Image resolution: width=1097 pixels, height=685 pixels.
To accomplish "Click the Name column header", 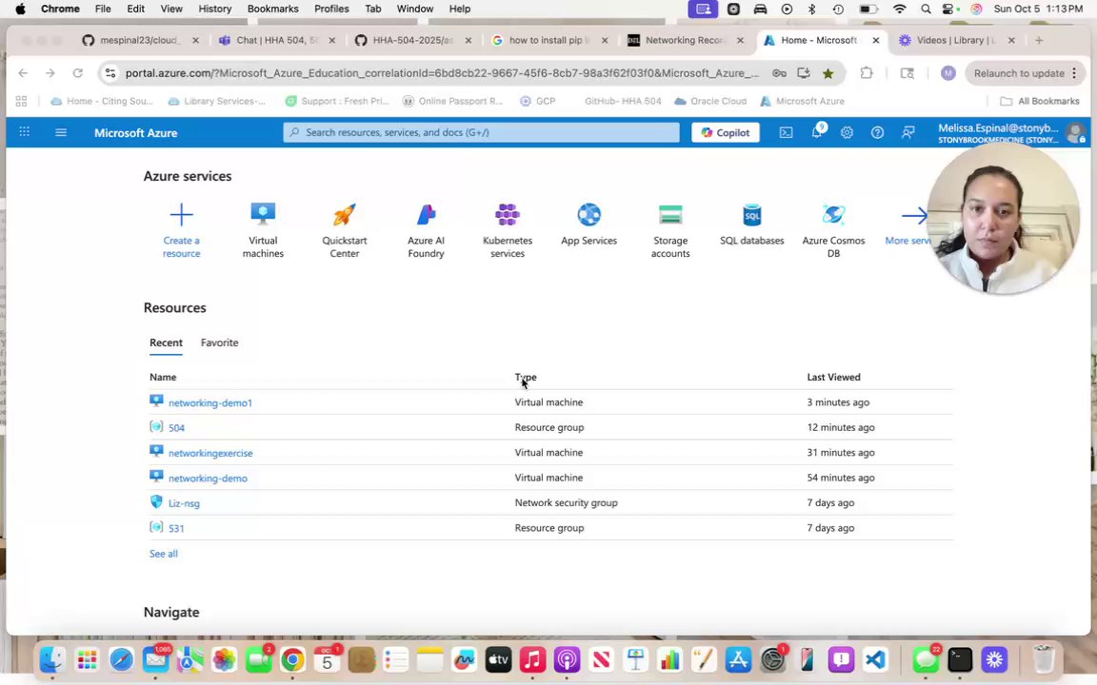I will pos(163,377).
